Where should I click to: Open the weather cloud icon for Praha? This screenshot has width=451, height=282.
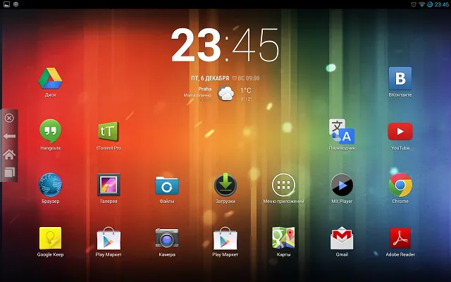tap(225, 94)
